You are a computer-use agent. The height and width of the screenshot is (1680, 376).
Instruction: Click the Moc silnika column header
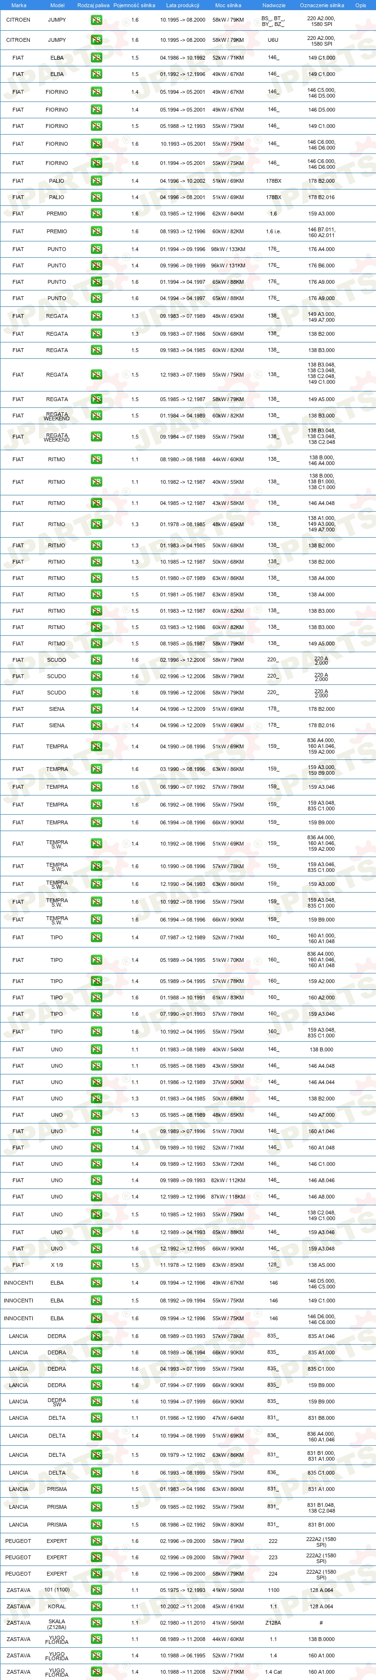click(x=228, y=5)
